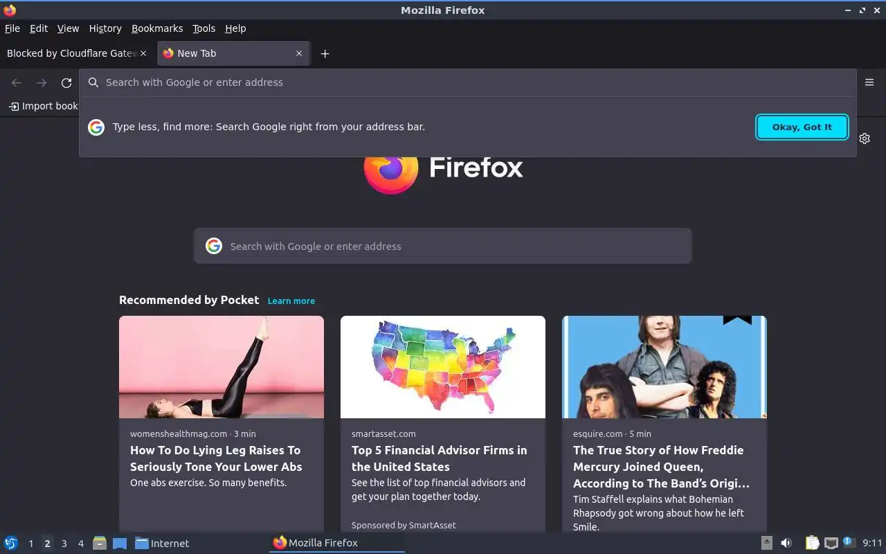Open the taskbar start menu icon

pyautogui.click(x=10, y=543)
